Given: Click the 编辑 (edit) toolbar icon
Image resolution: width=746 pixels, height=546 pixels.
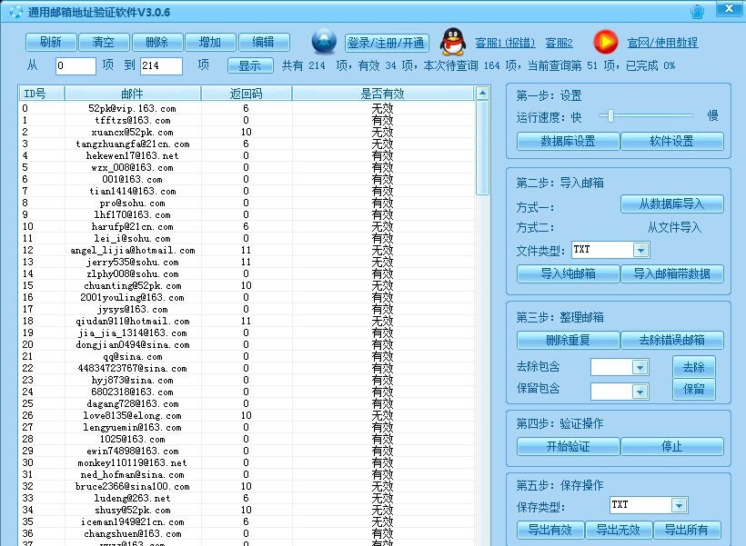Looking at the screenshot, I should (264, 42).
